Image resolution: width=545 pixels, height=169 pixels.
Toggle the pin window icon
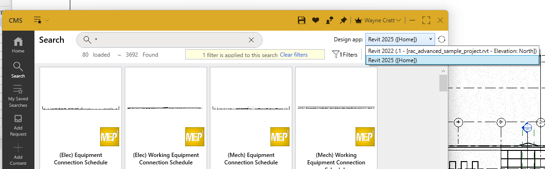(343, 20)
